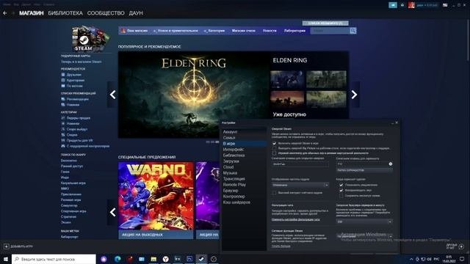This screenshot has height=264, width=470.
Task: Toggle the show notification screenshot checkbox
Action: [x=341, y=185]
